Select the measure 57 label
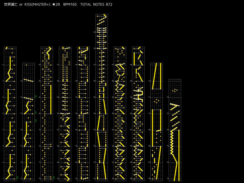Image resolution: width=244 pixels, height=183 pixels. [x=113, y=65]
